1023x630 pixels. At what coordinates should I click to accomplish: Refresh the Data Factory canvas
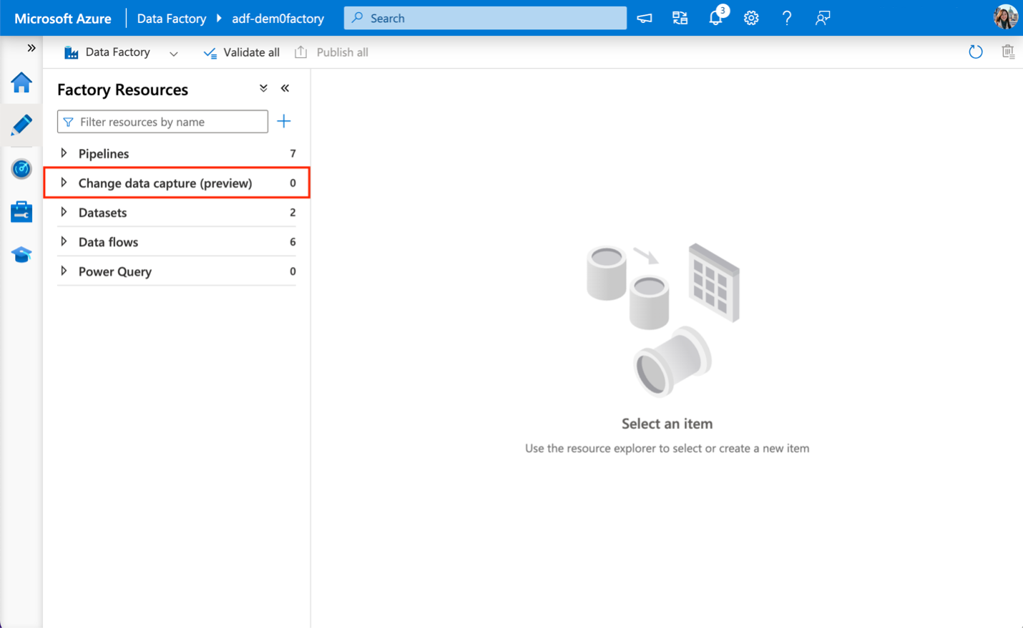[x=975, y=52]
